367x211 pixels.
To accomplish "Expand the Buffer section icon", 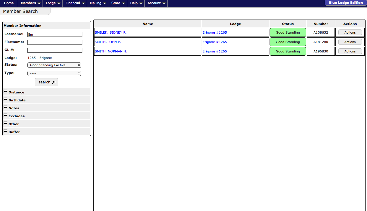I will pos(5,132).
